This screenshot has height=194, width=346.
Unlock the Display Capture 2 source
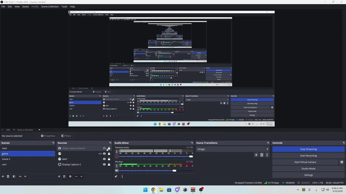(x=109, y=164)
